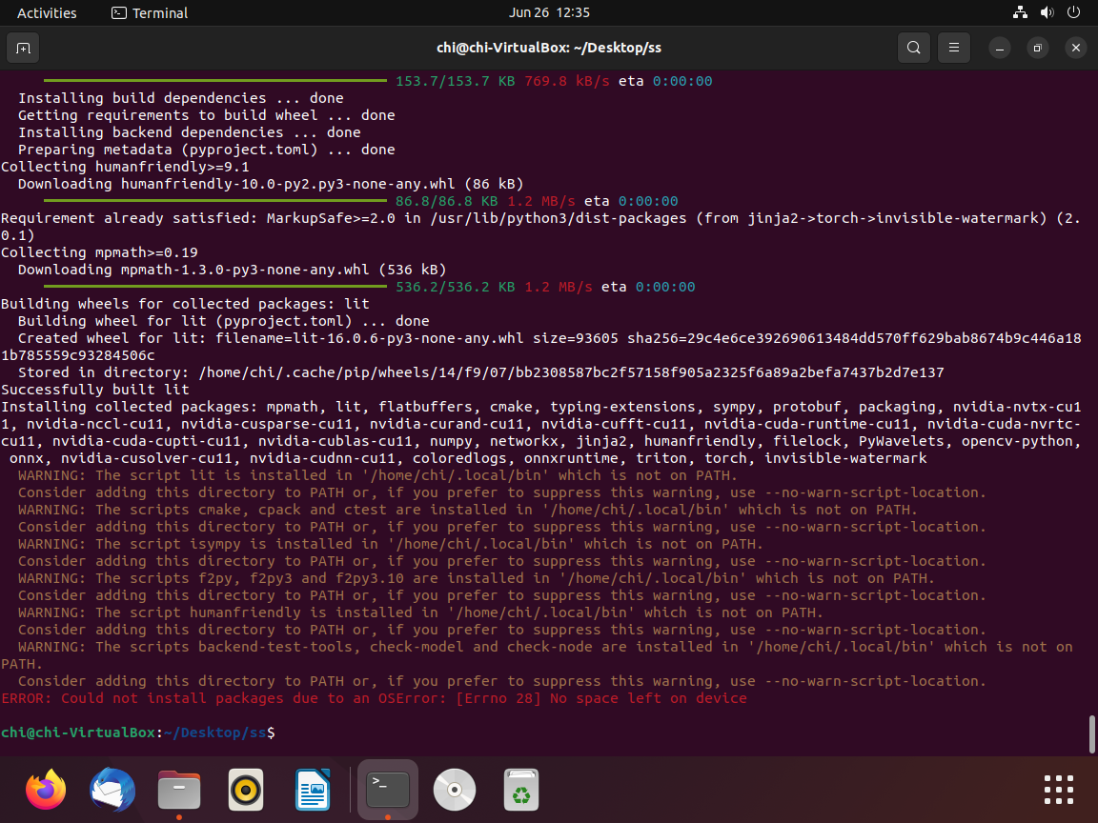Open the Trash from the dock
1098x823 pixels.
click(521, 790)
